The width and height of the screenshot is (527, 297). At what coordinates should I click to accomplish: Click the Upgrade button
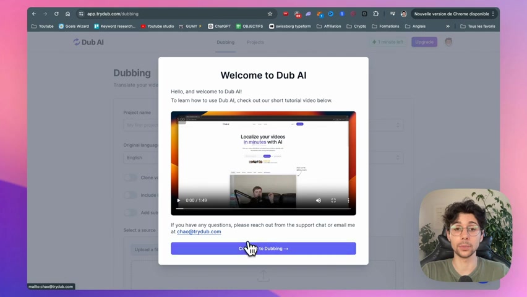424,42
